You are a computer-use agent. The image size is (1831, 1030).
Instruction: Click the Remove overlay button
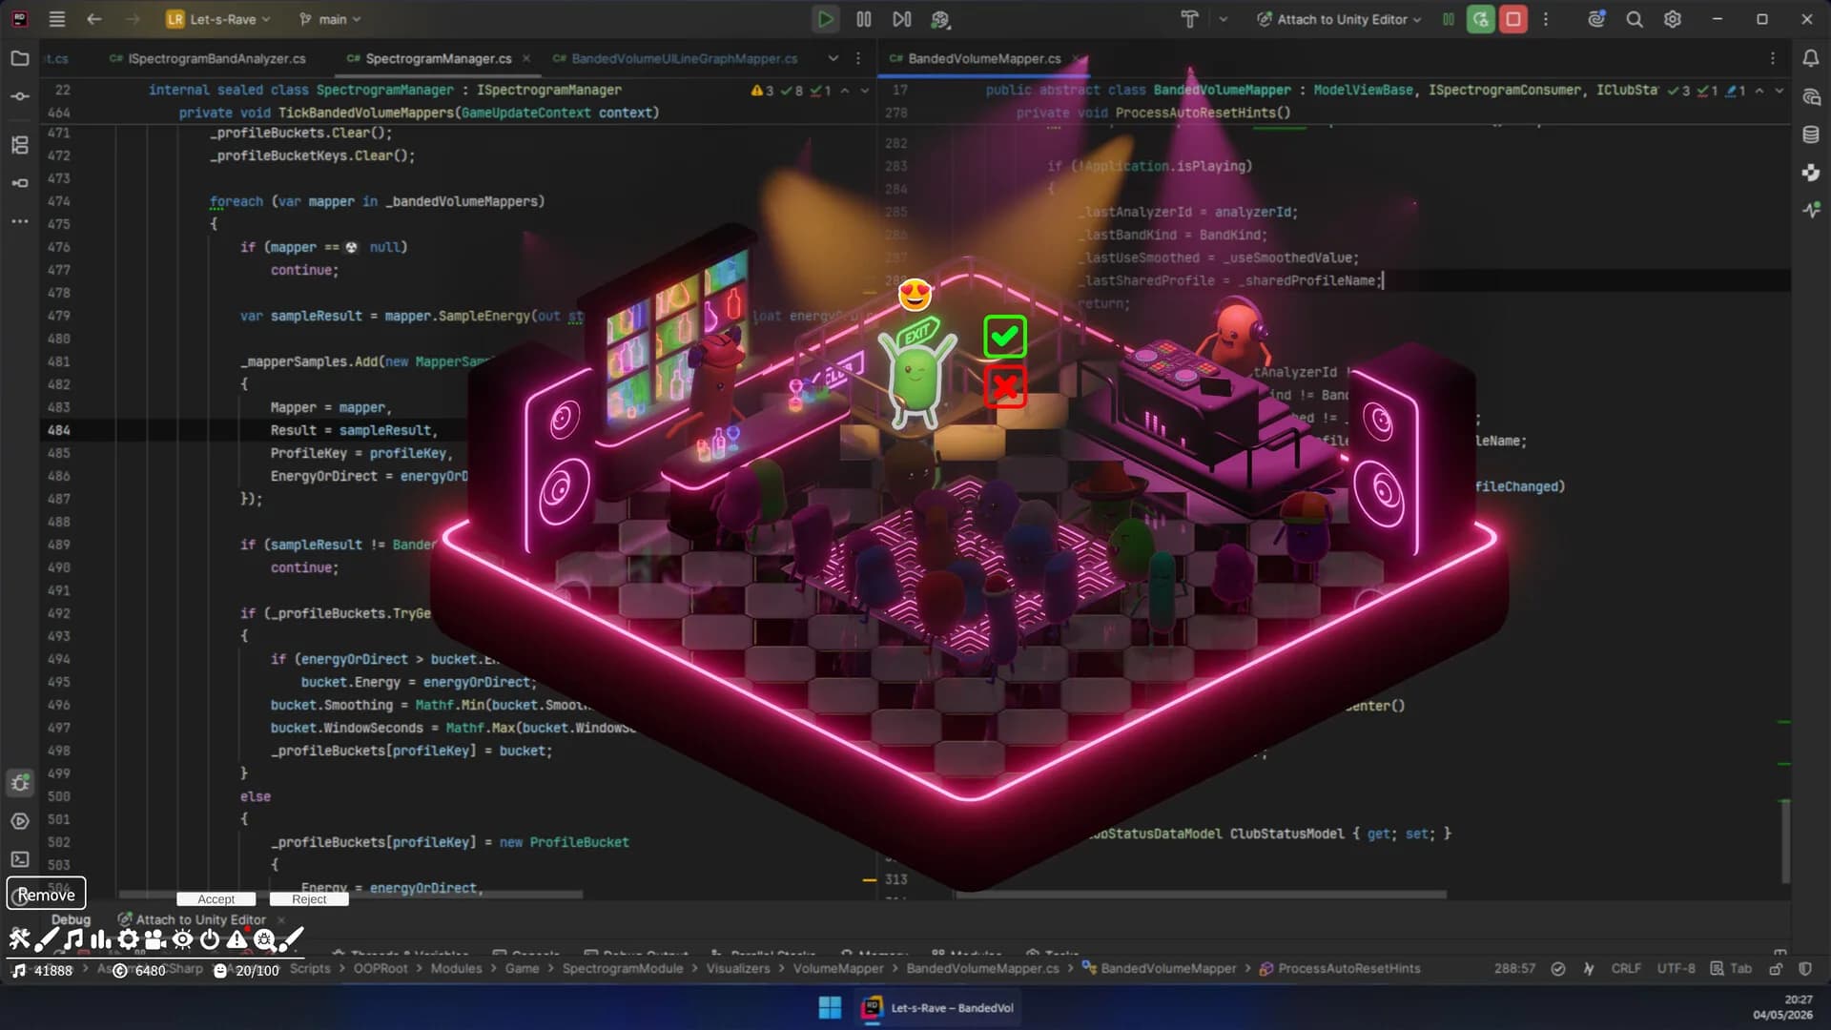(46, 894)
